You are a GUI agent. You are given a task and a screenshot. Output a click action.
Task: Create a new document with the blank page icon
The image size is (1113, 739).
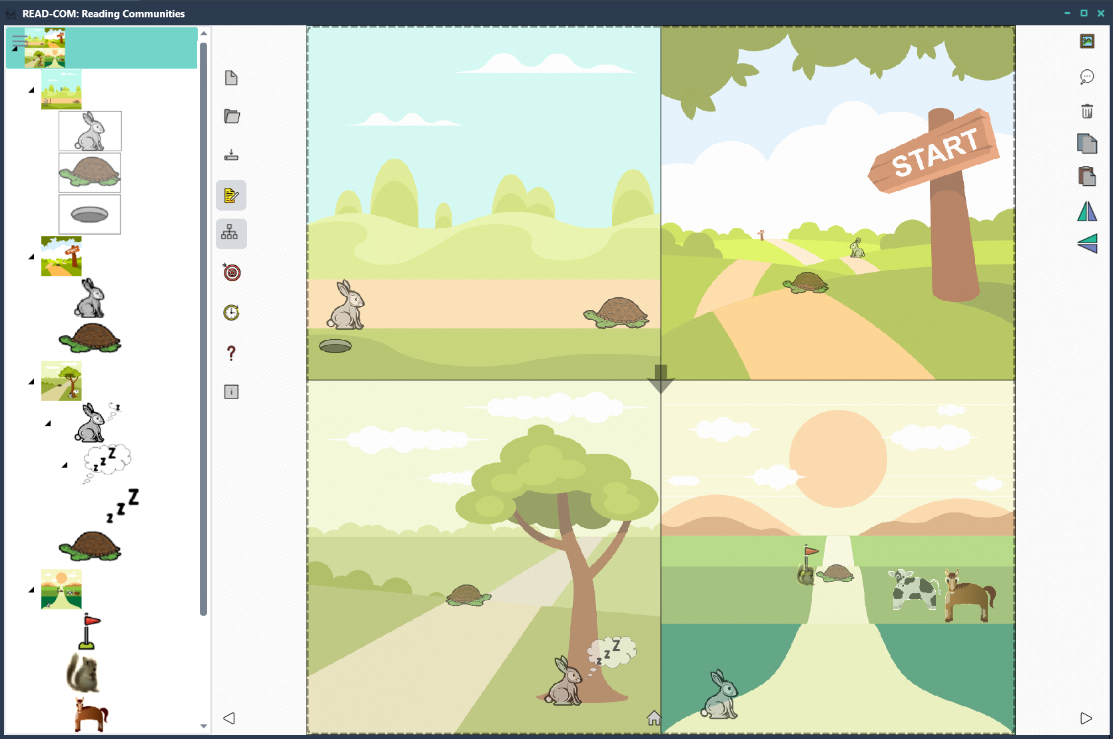pos(231,78)
